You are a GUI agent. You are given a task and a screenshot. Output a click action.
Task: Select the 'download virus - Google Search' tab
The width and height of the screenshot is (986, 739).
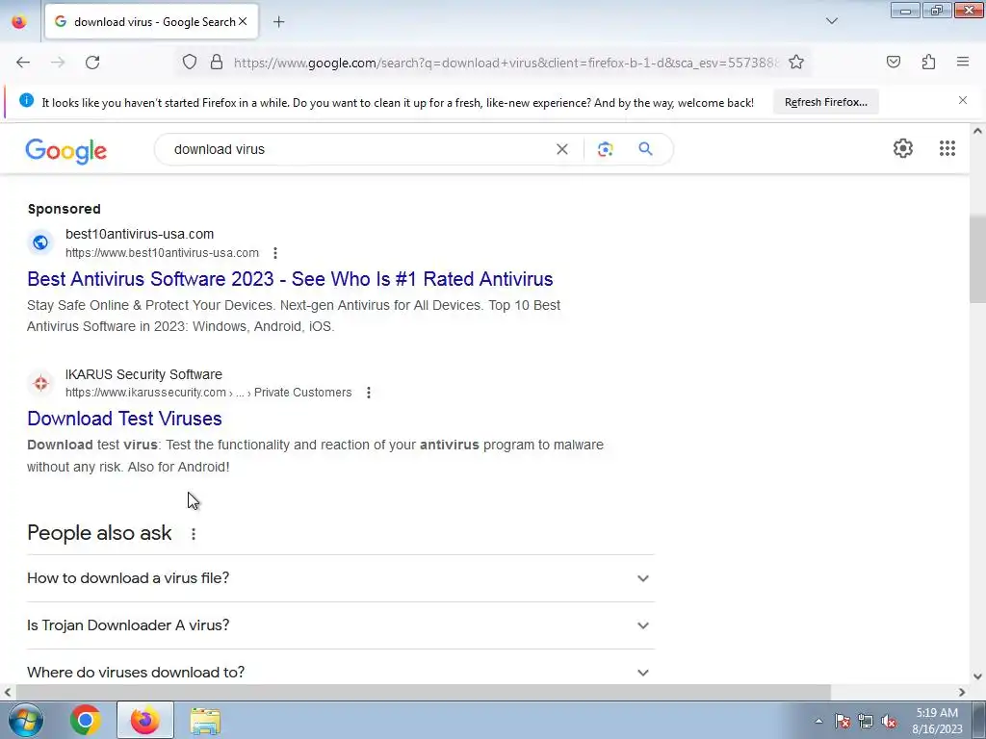151,22
